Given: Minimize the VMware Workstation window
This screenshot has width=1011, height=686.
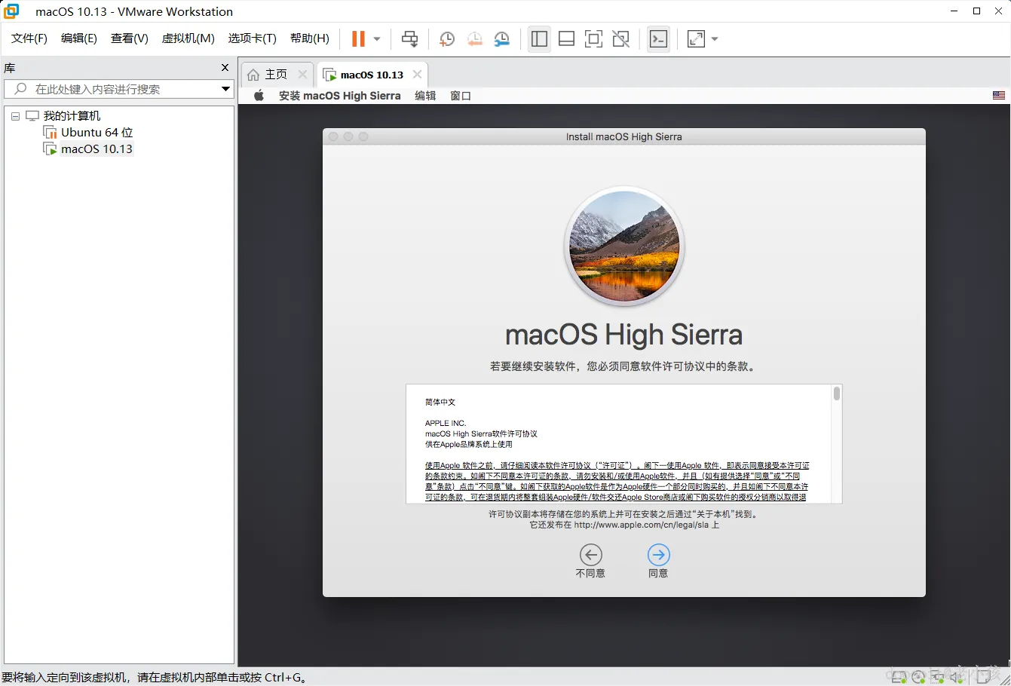Looking at the screenshot, I should point(955,11).
